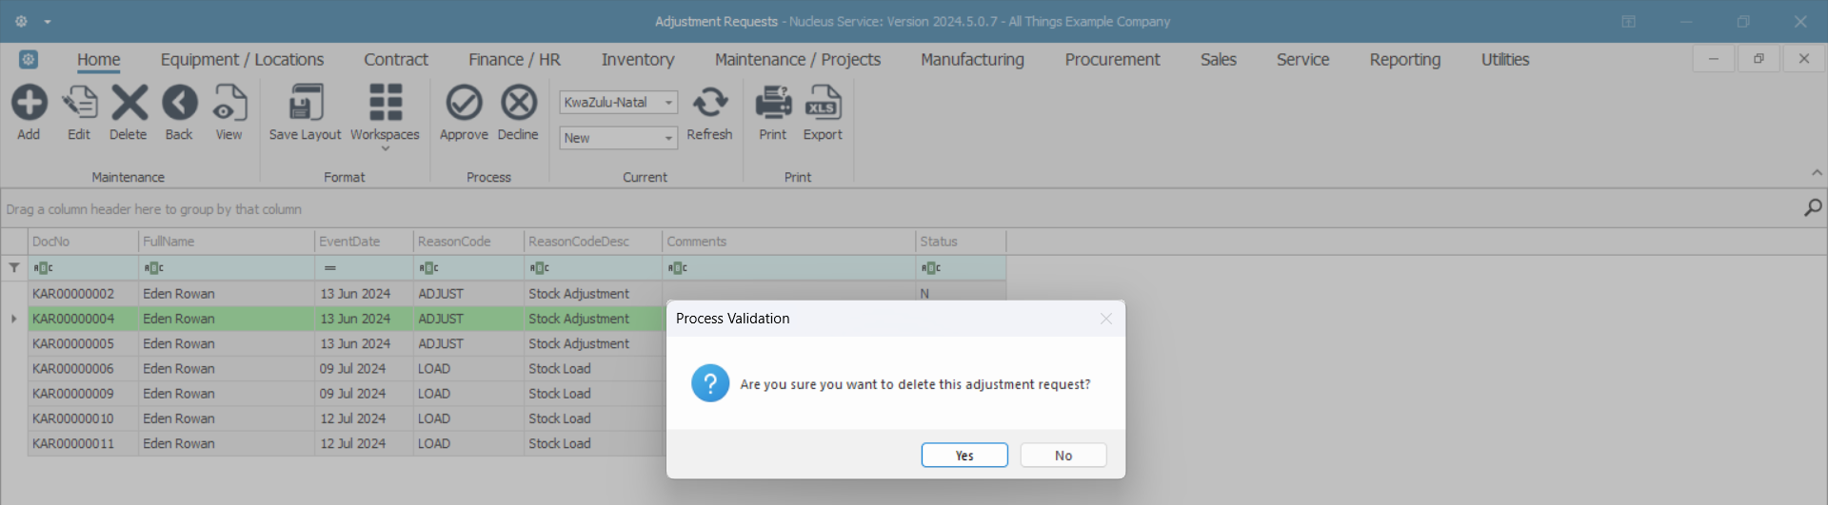Click the Back arrow icon

179,103
